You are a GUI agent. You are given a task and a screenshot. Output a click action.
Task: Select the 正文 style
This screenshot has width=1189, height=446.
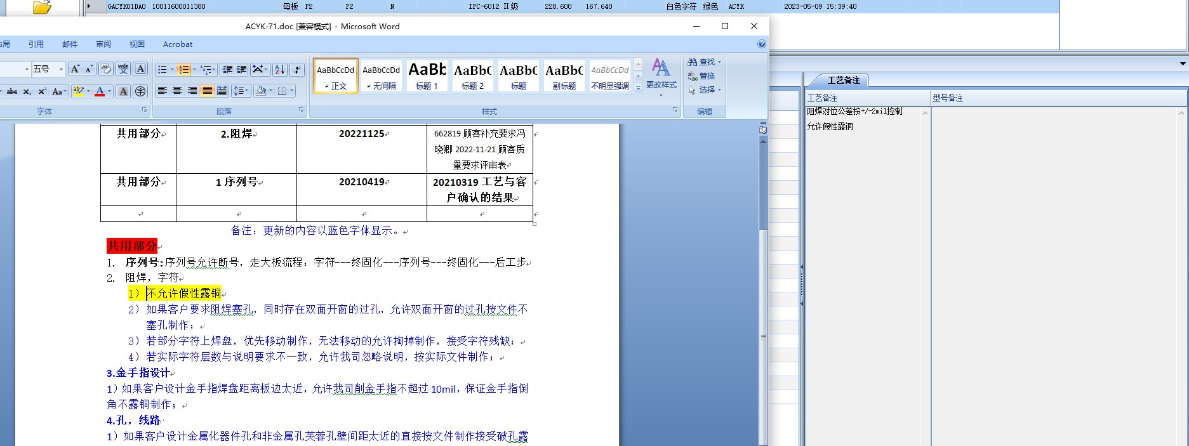click(x=336, y=76)
